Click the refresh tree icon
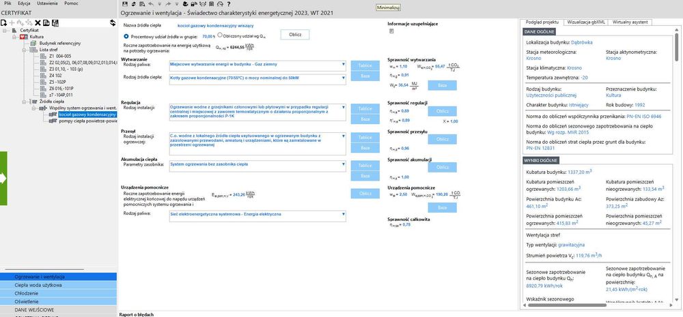The height and width of the screenshot is (317, 683). pyautogui.click(x=113, y=22)
